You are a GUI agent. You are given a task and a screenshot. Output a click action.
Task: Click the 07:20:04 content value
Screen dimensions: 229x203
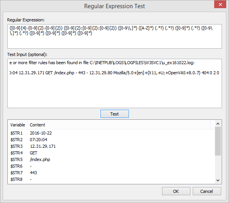coord(39,140)
